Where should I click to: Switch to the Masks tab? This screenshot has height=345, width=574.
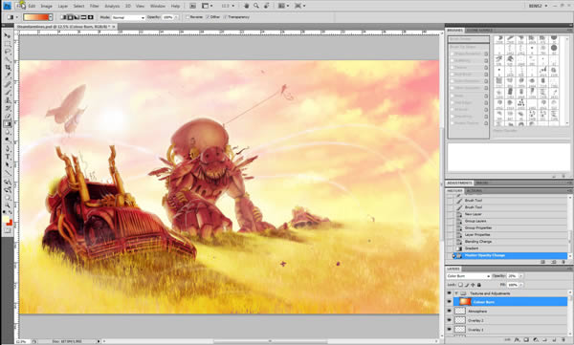tap(481, 183)
